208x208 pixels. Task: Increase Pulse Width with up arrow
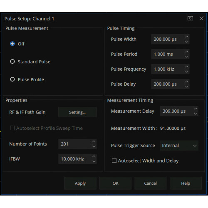point(187,37)
